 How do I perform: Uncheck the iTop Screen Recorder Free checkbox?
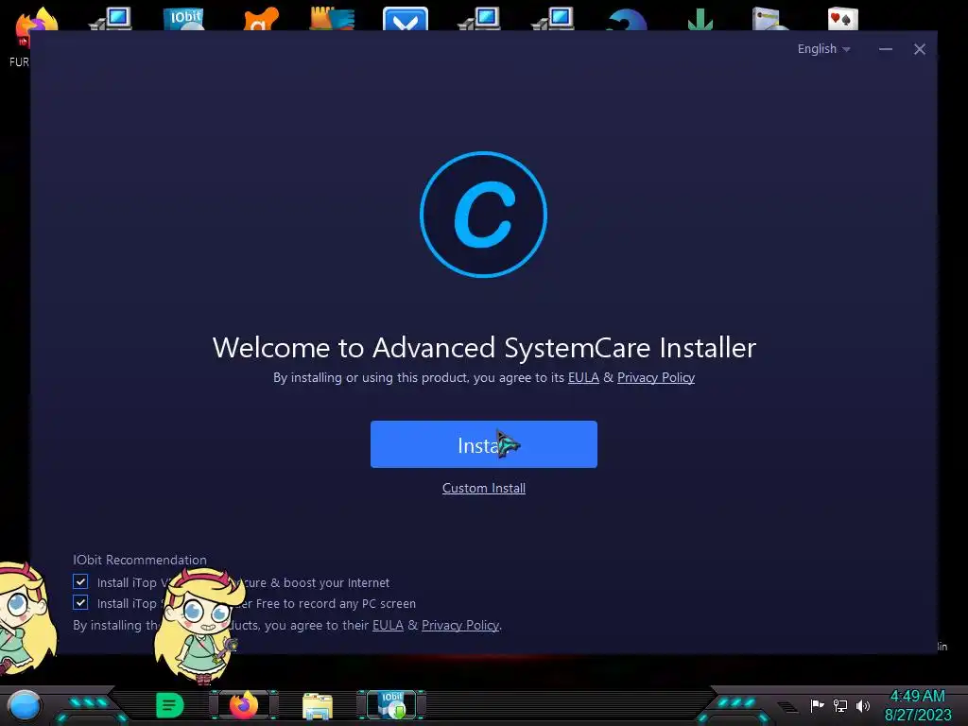coord(80,602)
